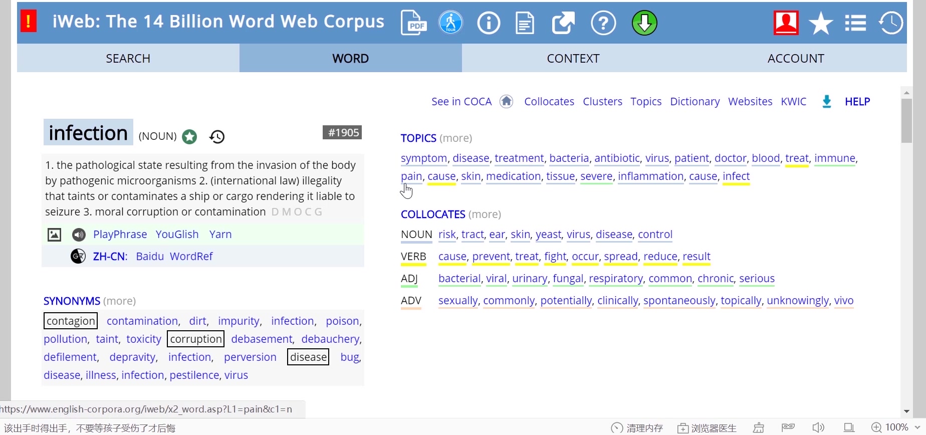Click the share/external link icon

pyautogui.click(x=563, y=23)
